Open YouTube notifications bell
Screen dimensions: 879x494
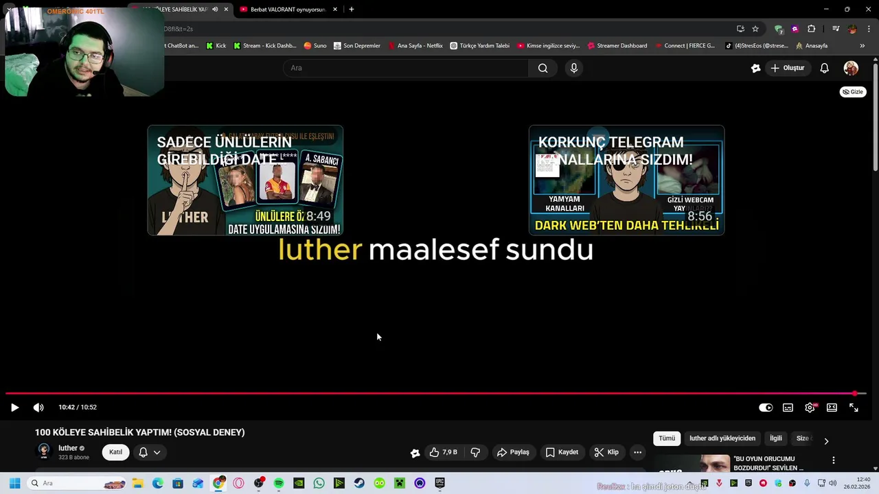tap(824, 68)
